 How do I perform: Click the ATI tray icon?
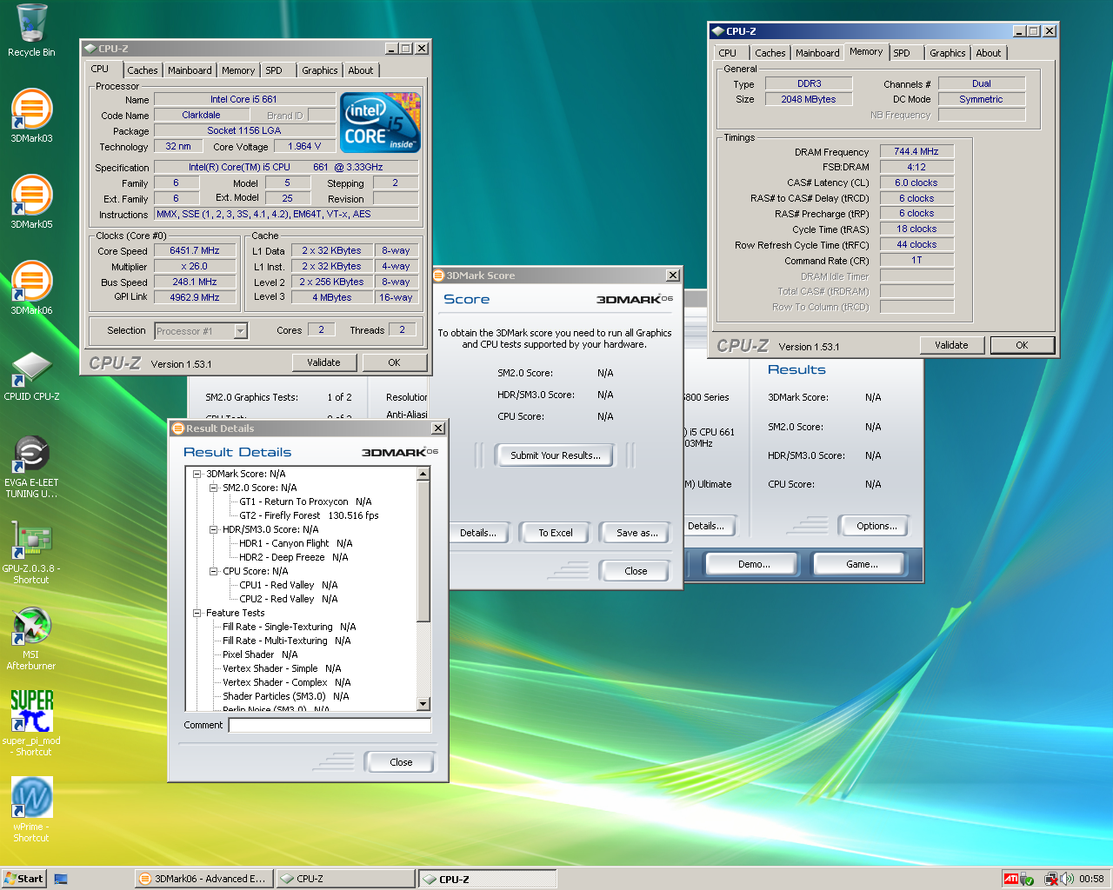pyautogui.click(x=1010, y=879)
